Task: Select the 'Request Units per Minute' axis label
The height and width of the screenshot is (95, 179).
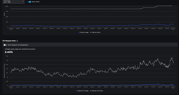Action: 4,71
